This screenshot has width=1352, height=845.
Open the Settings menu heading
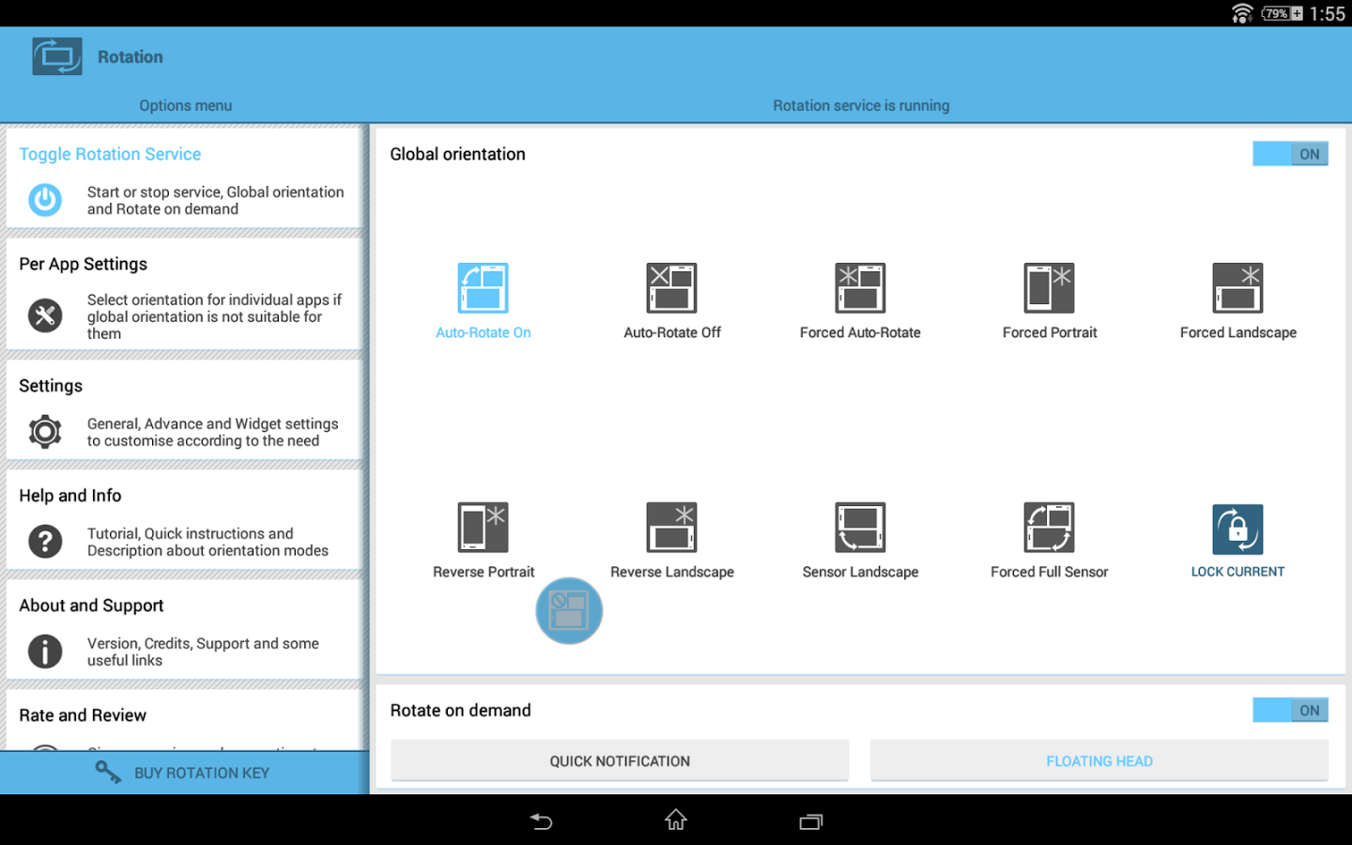coord(51,386)
